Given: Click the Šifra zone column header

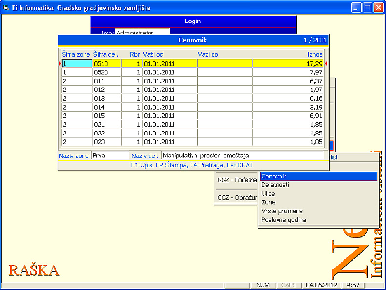Looking at the screenshot, I should click(76, 55).
